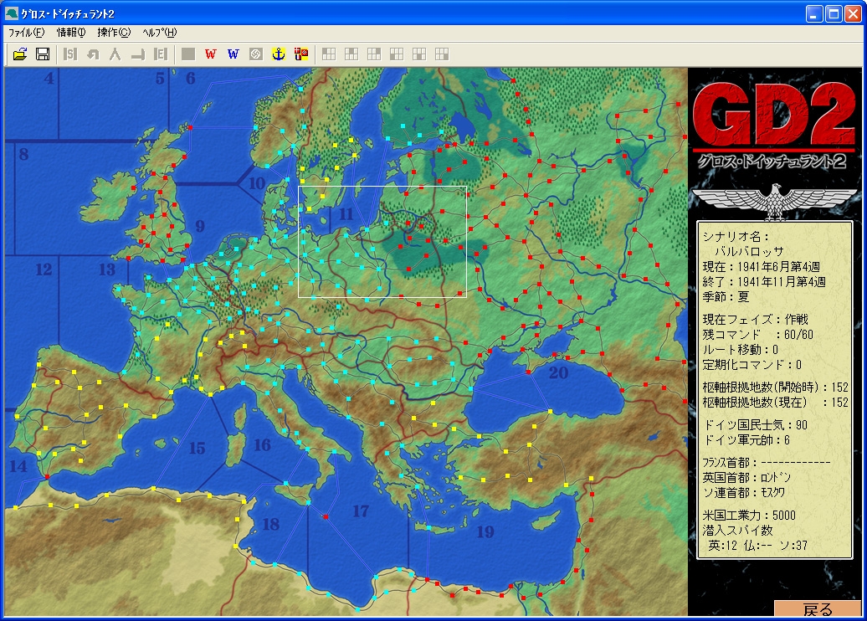Click sea zone 11 in the Baltic

click(x=346, y=215)
